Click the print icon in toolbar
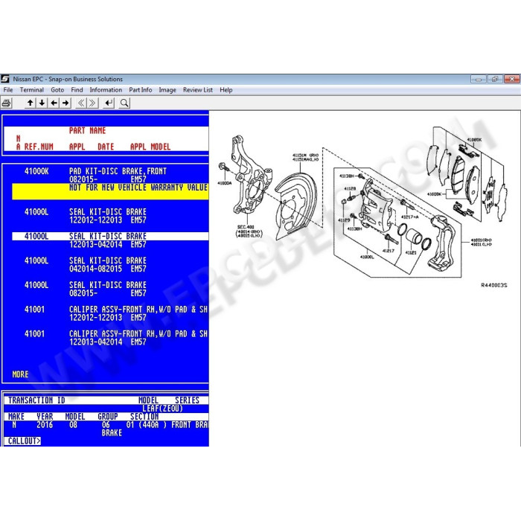521x521 pixels. click(6, 103)
